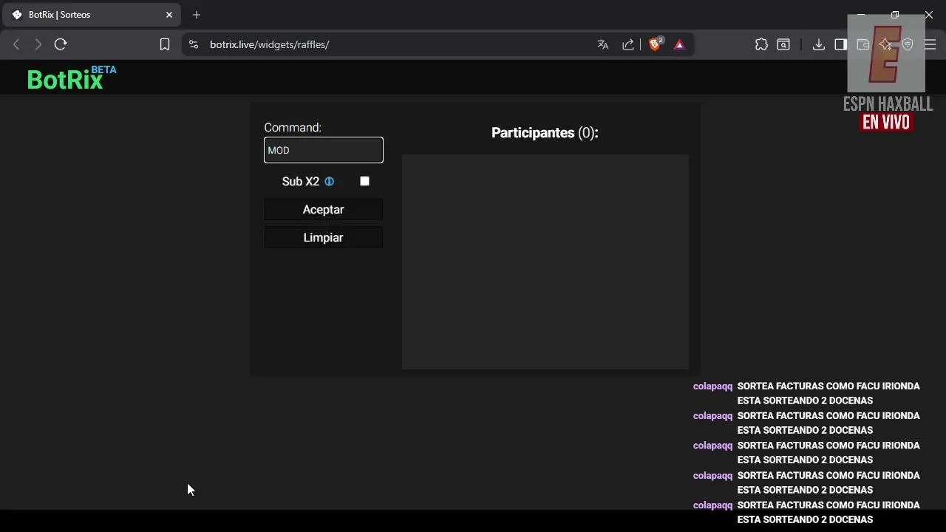Click the Sub X2 label text

(x=301, y=181)
